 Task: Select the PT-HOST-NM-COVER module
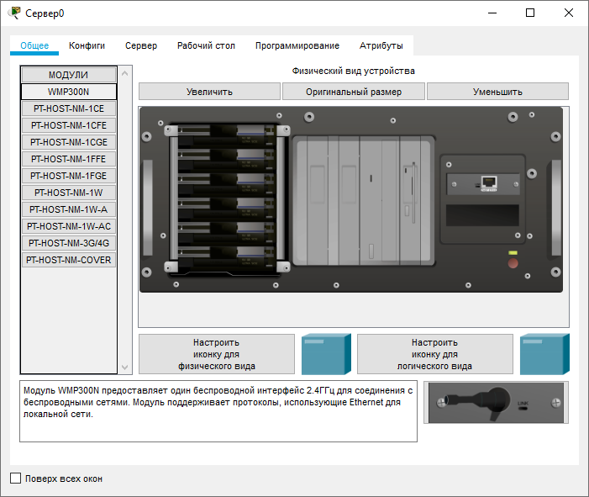[x=69, y=260]
